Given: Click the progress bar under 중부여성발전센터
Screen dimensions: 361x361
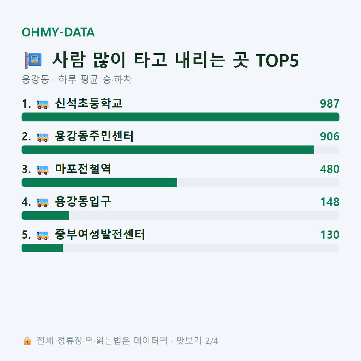Looking at the screenshot, I should [x=180, y=248].
